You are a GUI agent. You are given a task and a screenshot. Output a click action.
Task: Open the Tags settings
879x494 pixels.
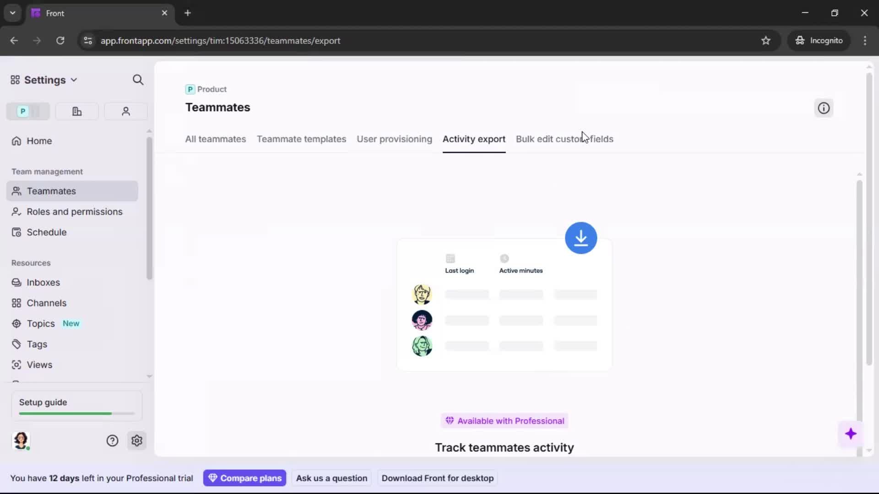click(37, 344)
